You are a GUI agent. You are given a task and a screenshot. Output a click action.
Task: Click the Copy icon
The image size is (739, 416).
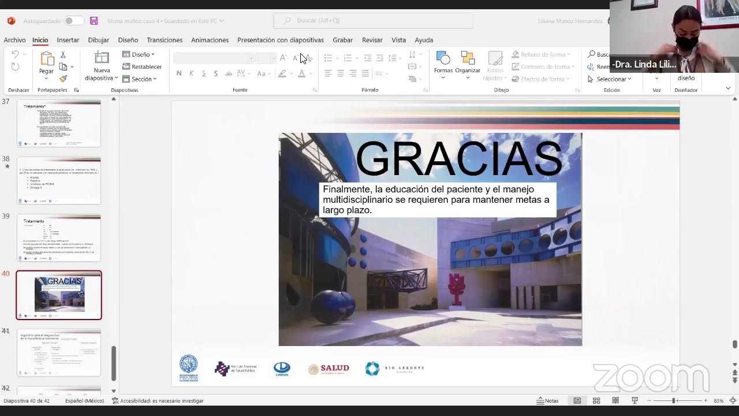pos(63,66)
